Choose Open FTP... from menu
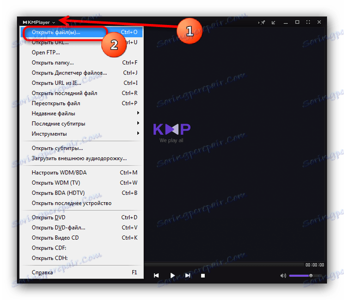 click(x=81, y=52)
